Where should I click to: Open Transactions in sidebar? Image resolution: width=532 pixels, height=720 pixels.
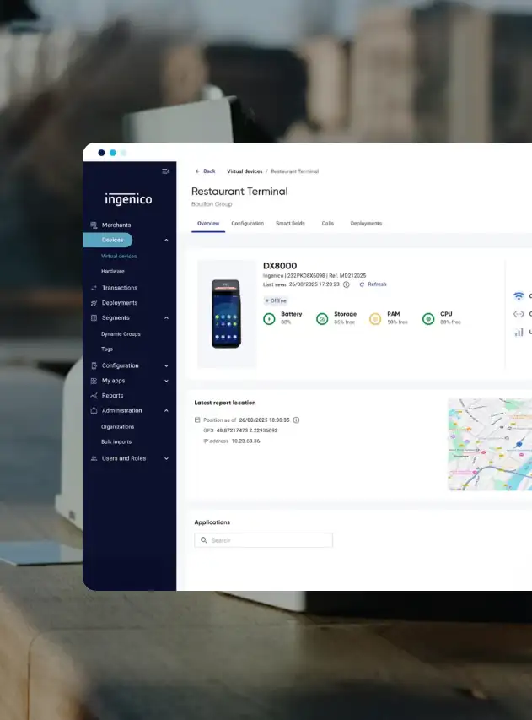pyautogui.click(x=119, y=288)
